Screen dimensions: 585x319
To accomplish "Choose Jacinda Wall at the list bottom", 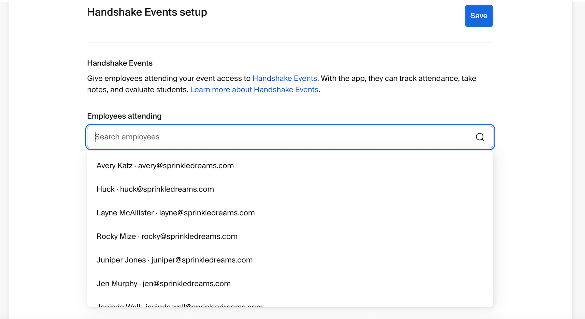I will [179, 306].
